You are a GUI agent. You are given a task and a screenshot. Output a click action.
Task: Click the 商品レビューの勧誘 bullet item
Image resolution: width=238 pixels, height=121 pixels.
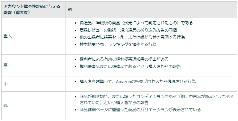[x=128, y=30]
